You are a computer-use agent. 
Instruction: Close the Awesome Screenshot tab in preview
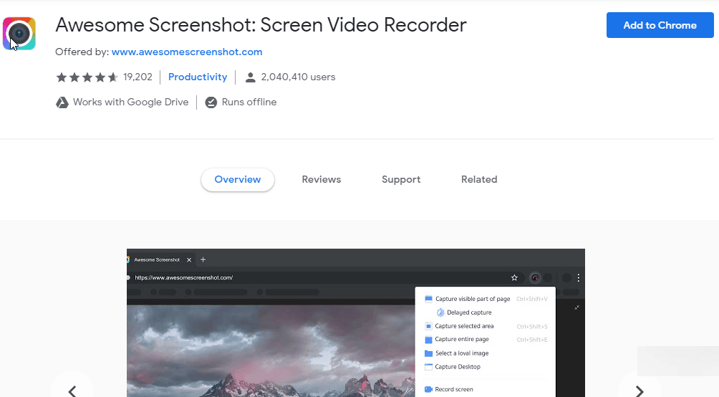click(x=189, y=260)
